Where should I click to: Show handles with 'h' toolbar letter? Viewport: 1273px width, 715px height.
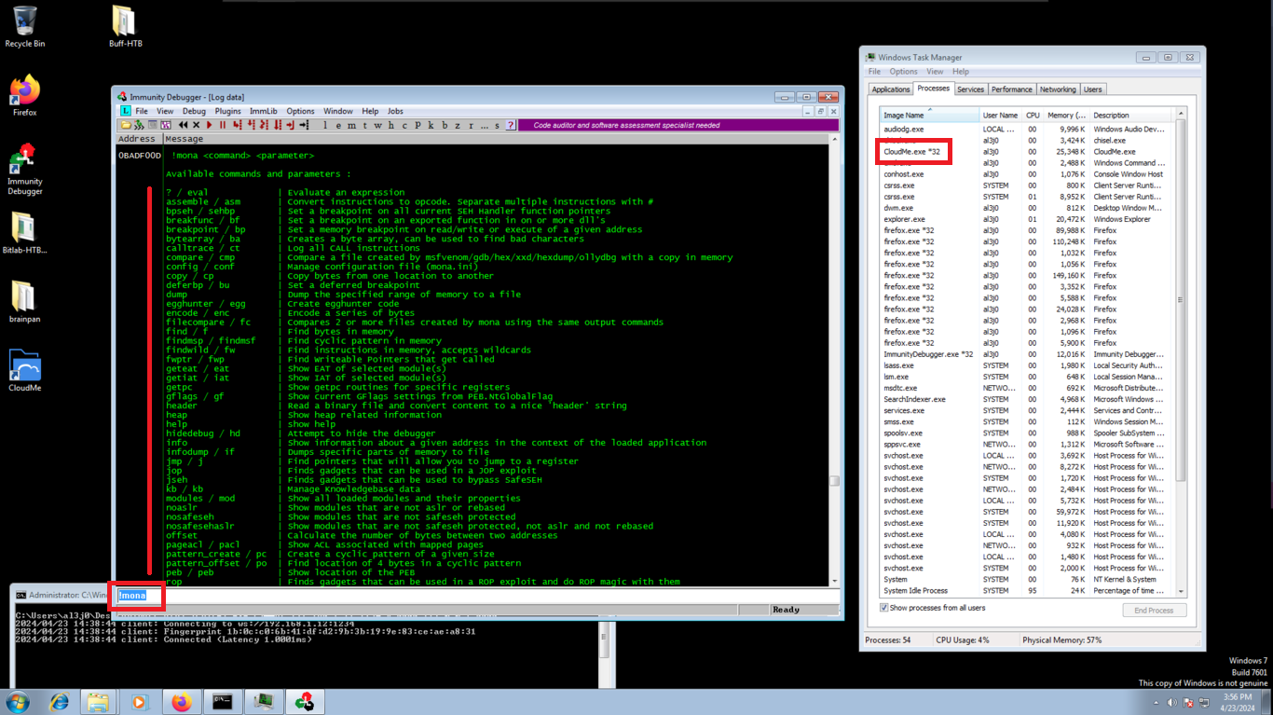pos(391,125)
